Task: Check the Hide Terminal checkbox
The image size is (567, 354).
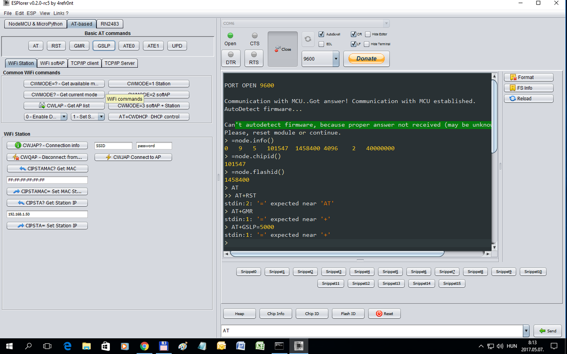Action: (x=367, y=44)
